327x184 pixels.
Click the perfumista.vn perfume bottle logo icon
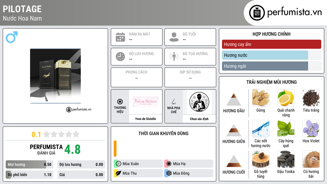coord(257,13)
